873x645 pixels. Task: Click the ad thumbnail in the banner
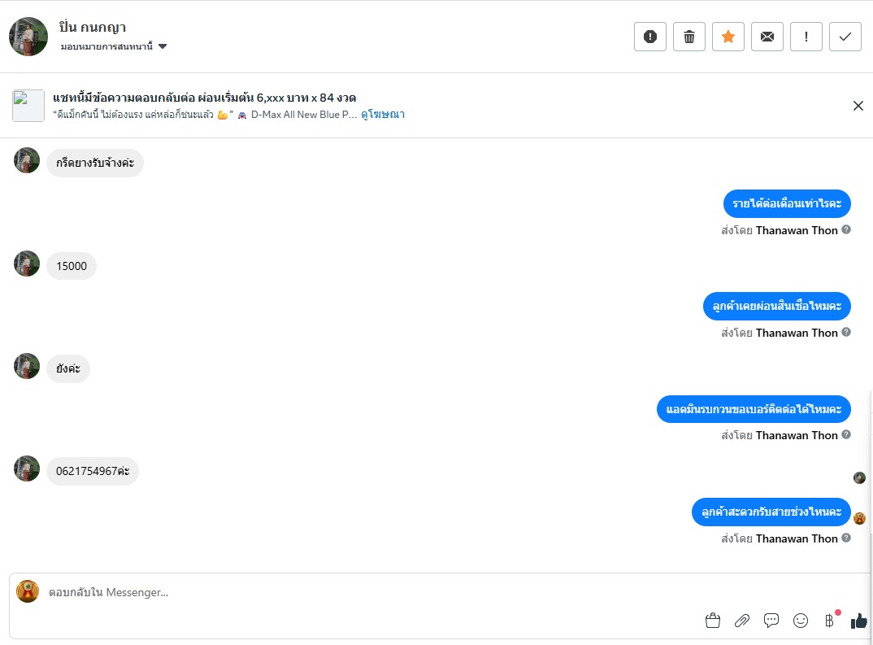pos(28,106)
